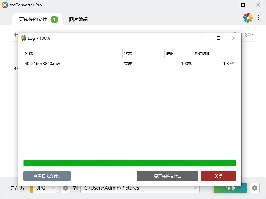Click the green progress bar
Viewport: 266px width, 199px height.
tap(130, 163)
